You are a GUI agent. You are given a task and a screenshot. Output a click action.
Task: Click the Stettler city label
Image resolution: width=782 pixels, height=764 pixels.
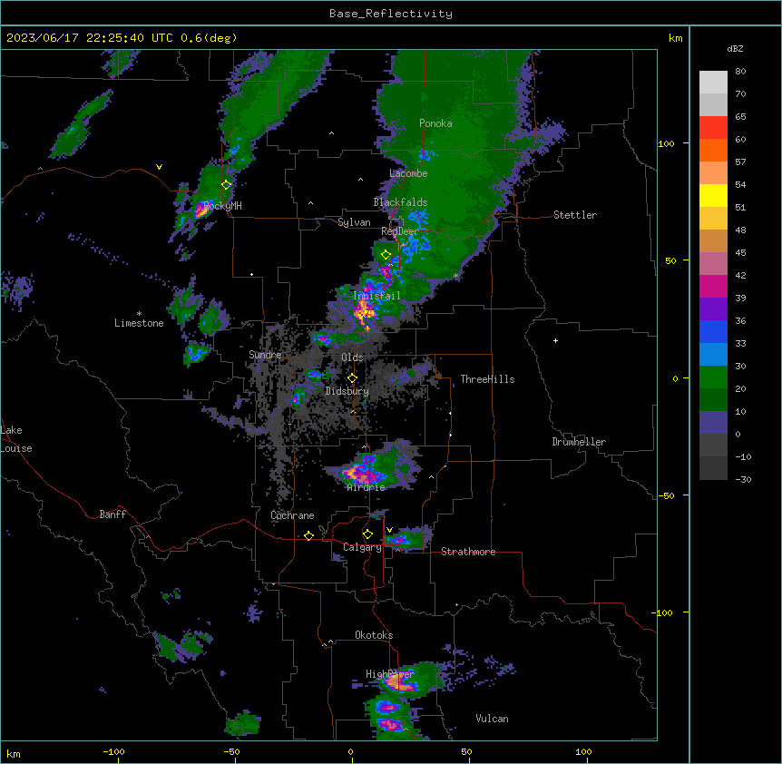point(575,215)
